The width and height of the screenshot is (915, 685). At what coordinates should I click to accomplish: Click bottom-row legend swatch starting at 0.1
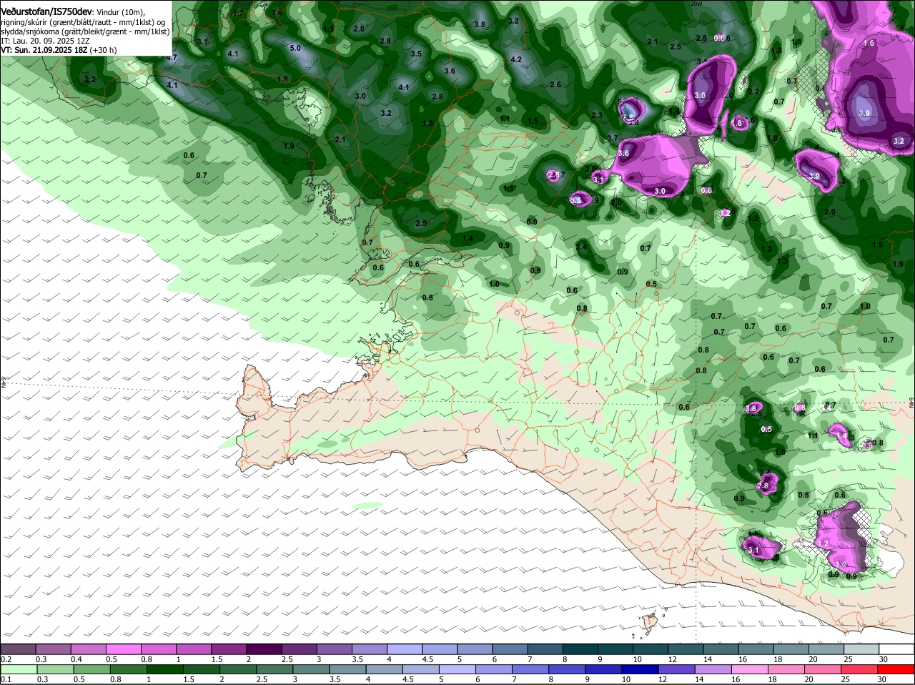pos(17,669)
